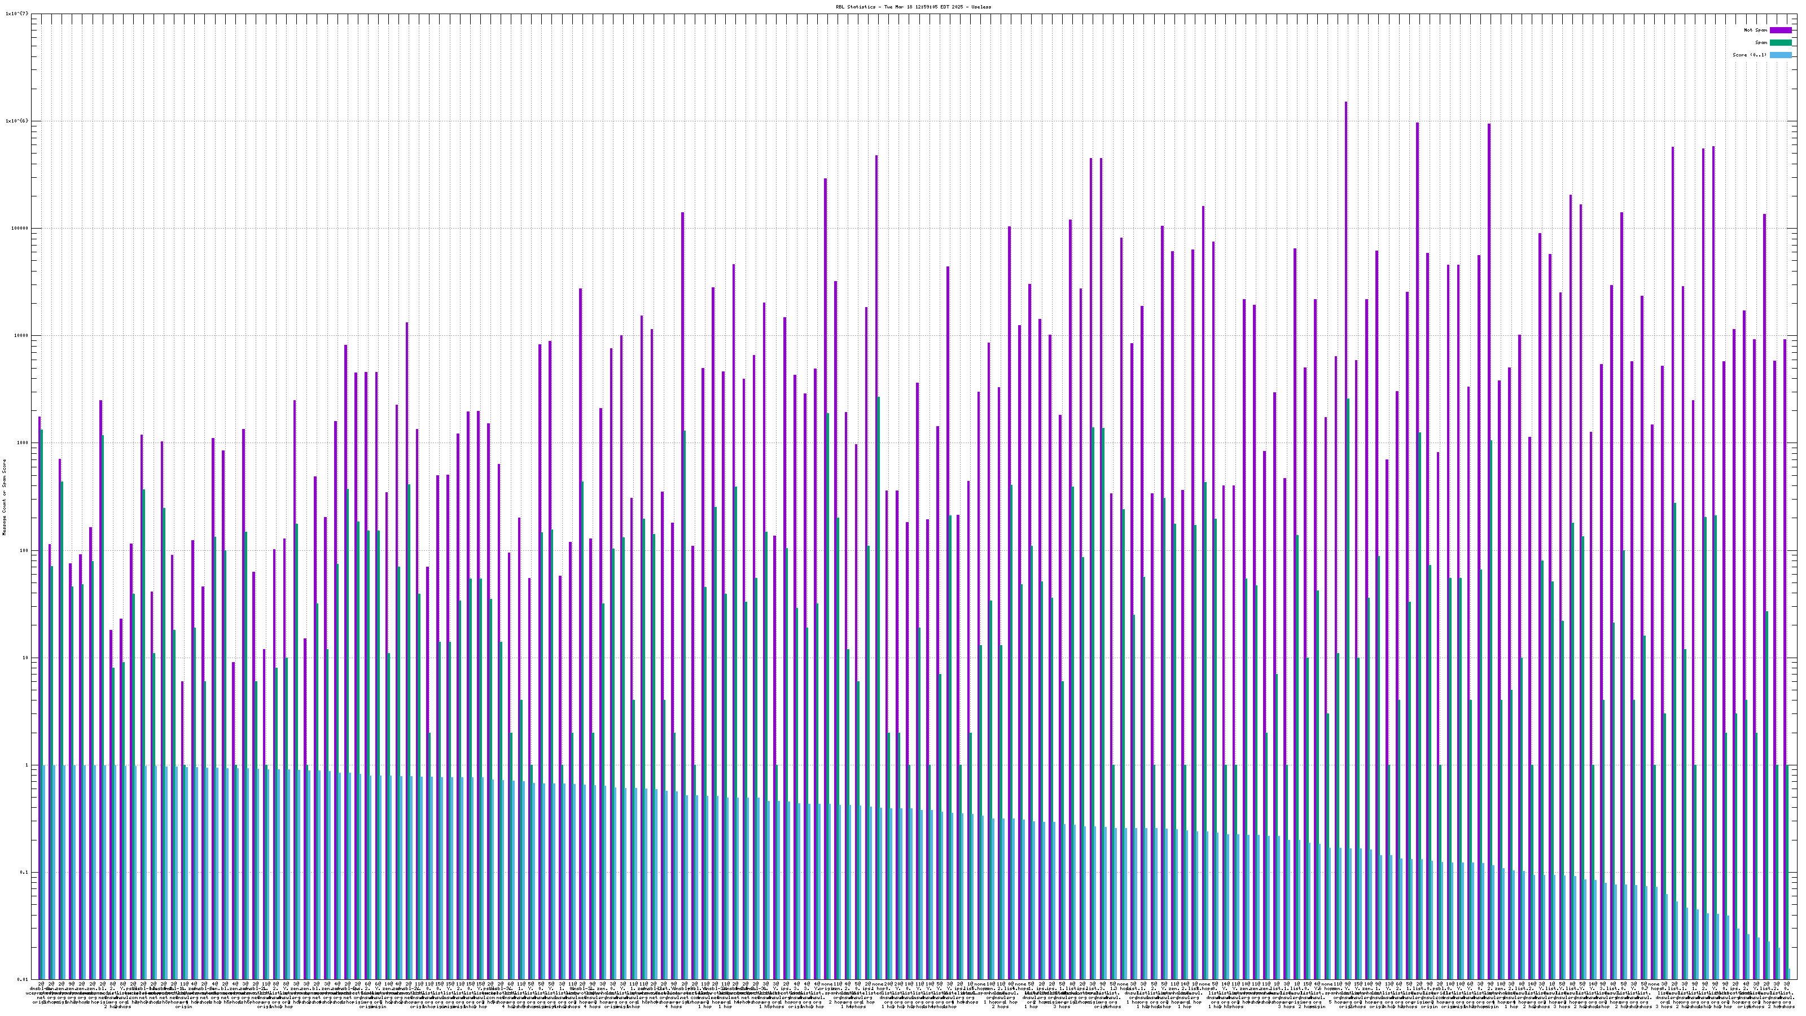Select the 'Not Spam' legend label
Viewport: 1806px width, 1016px height.
pos(1756,30)
